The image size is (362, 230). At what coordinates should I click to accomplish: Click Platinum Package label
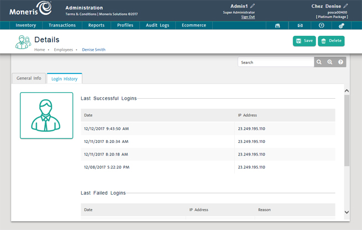click(x=332, y=17)
